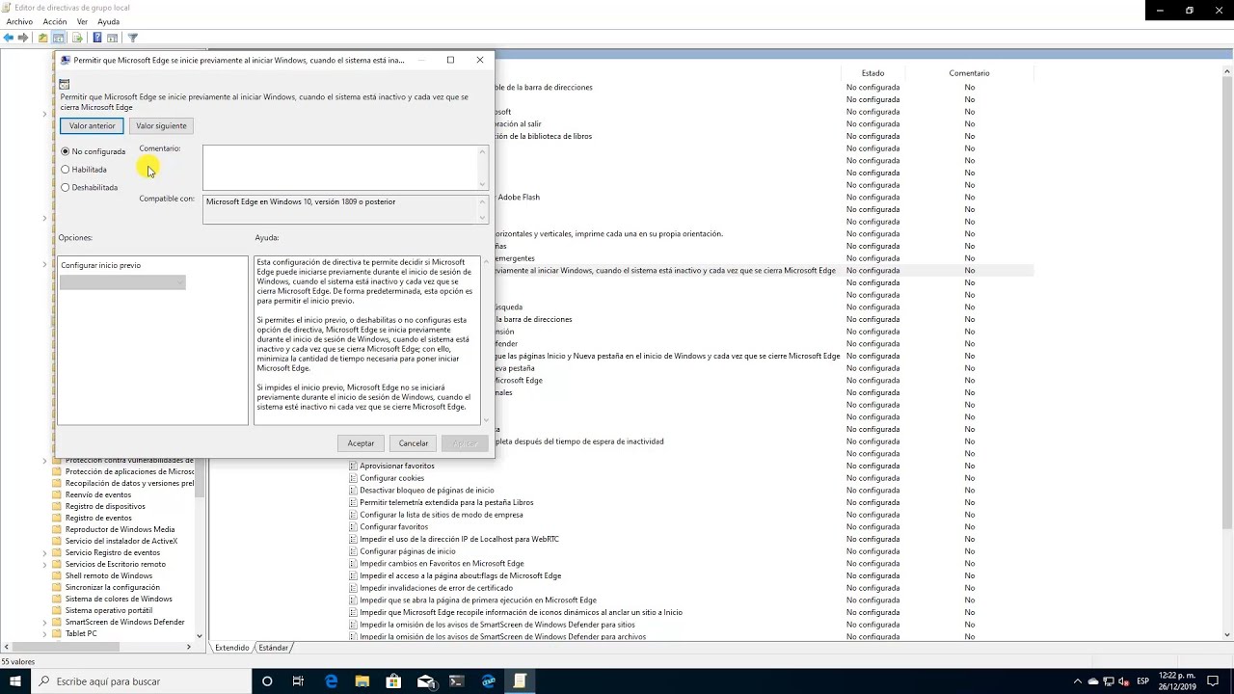Click the Valor siguiente button

click(161, 125)
